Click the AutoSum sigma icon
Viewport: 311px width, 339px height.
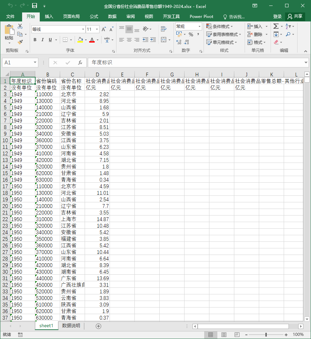tap(276, 26)
